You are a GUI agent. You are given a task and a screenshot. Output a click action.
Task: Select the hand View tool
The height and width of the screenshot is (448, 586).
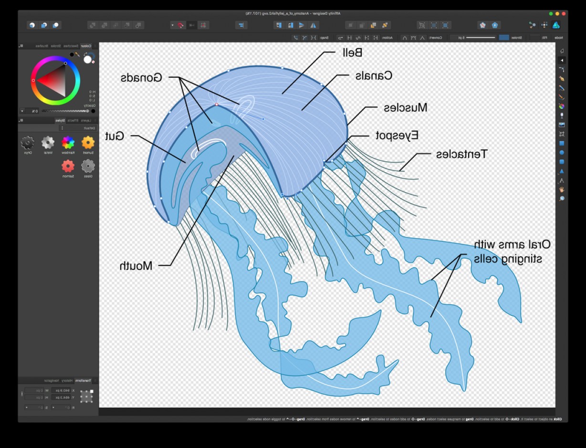click(562, 189)
